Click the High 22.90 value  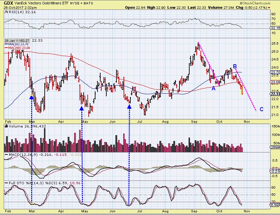pyautogui.click(x=156, y=8)
